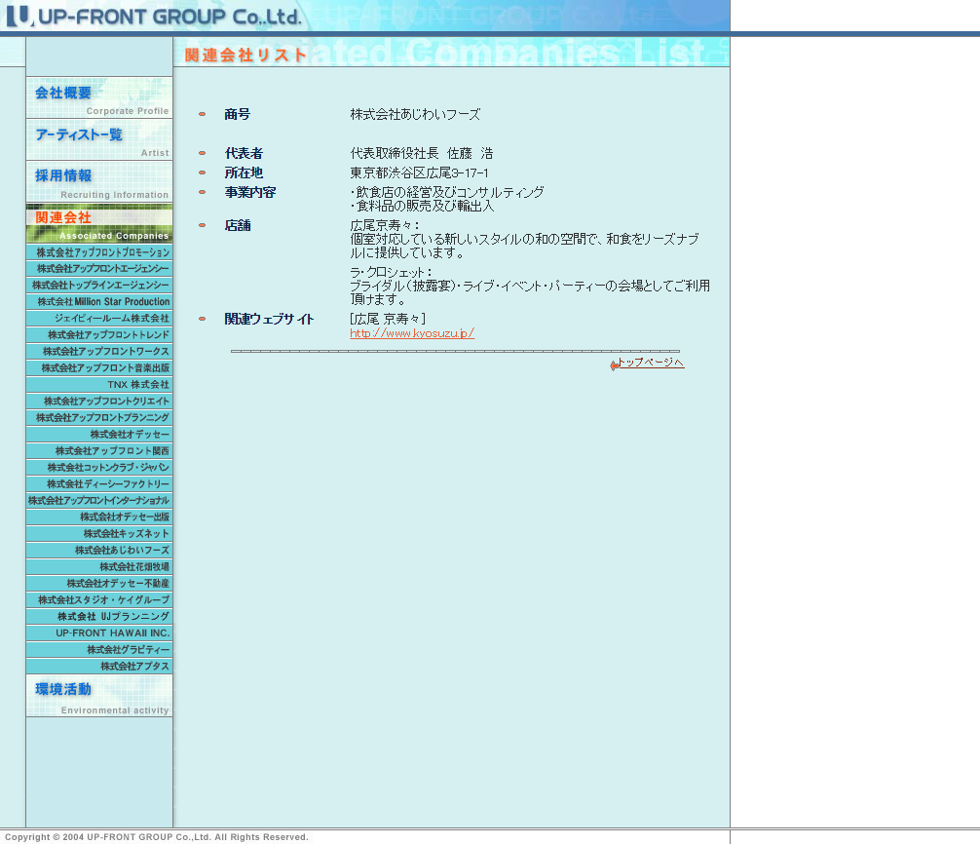Open 株式会社グラビティー page
The image size is (980, 844).
99,649
